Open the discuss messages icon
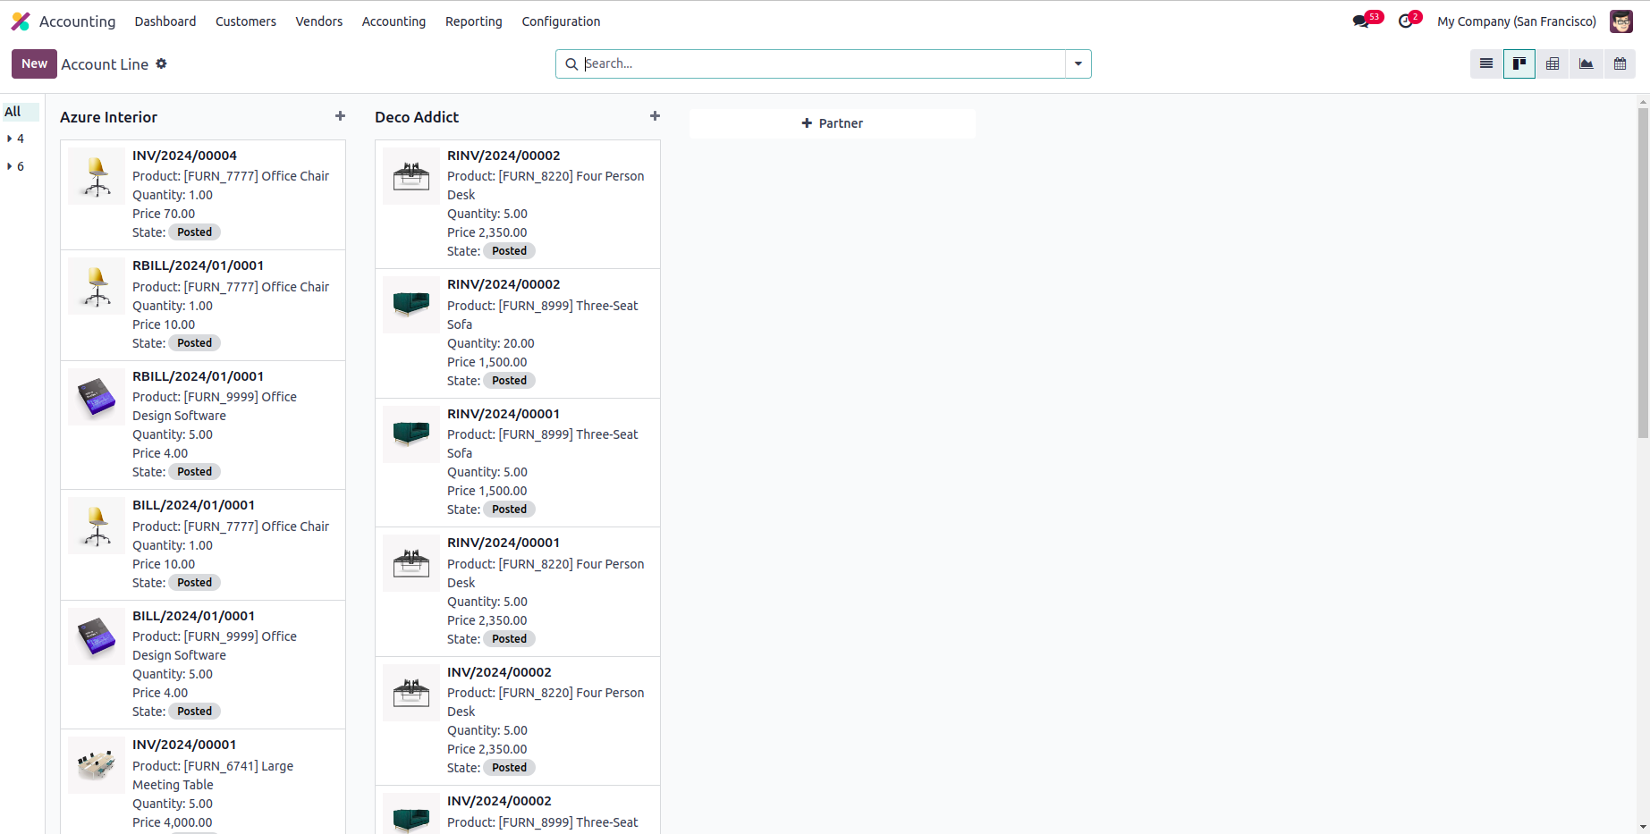The height and width of the screenshot is (834, 1650). point(1361,21)
